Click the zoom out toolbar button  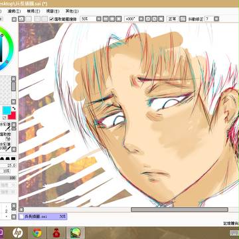point(106,19)
